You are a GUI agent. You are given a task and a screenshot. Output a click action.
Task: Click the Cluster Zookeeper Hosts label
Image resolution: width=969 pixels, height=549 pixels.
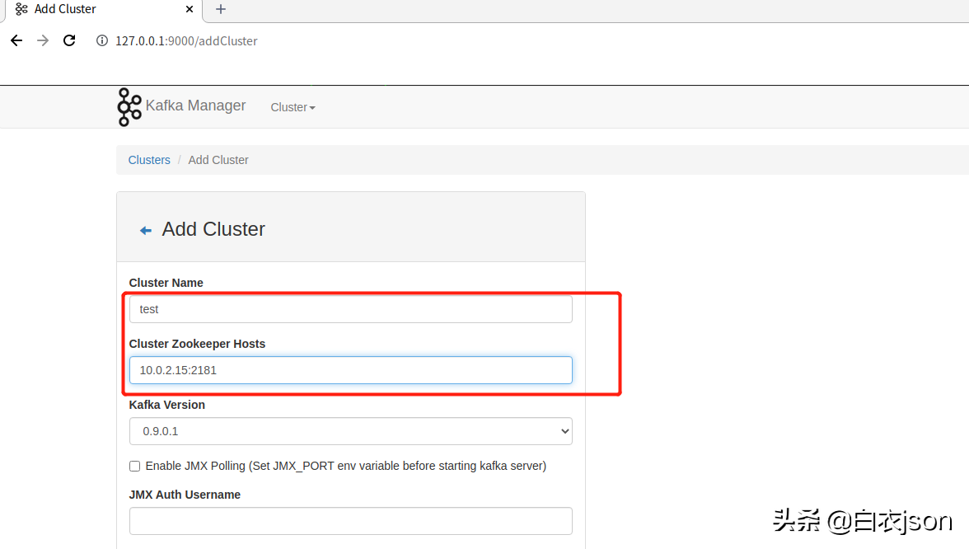(x=197, y=344)
